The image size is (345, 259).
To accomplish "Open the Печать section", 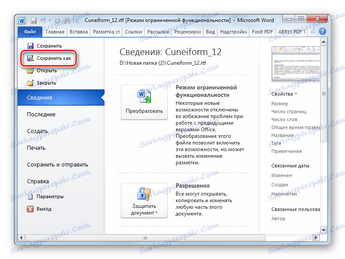I will 36,148.
